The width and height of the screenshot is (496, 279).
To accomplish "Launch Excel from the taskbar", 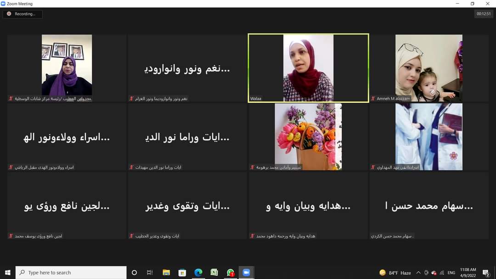I will click(x=214, y=273).
